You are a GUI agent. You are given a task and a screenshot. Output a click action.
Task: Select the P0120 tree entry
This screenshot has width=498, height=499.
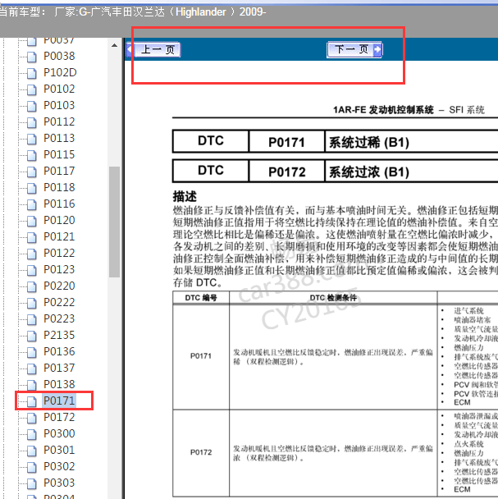point(59,220)
